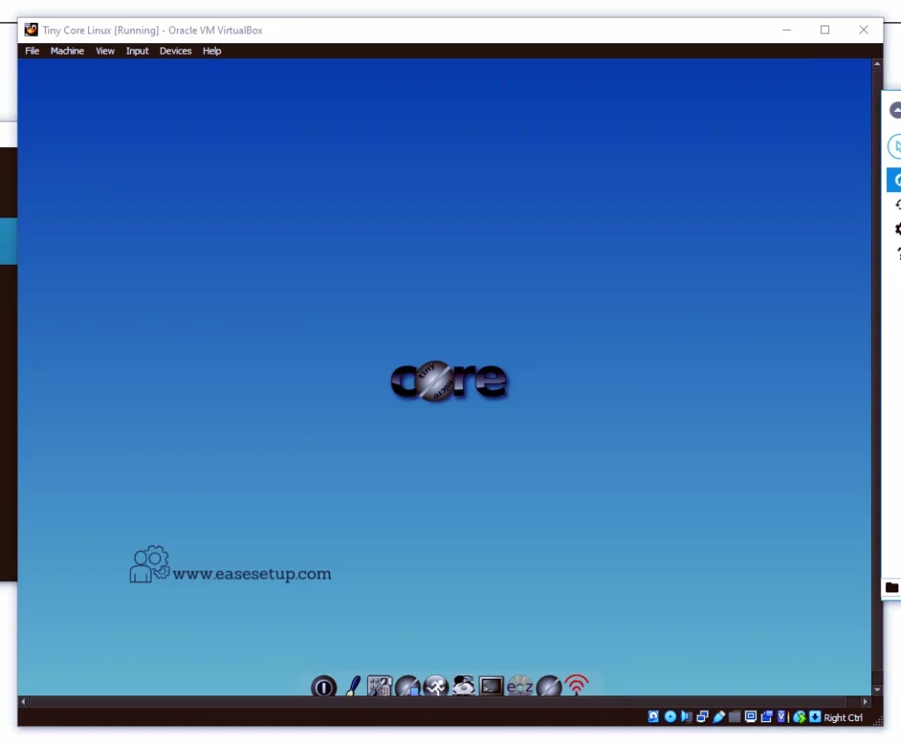901x744 pixels.
Task: Click the USB devices status icon
Action: [x=718, y=717]
